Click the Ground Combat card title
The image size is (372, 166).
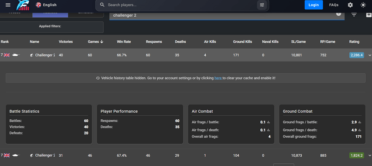click(298, 111)
